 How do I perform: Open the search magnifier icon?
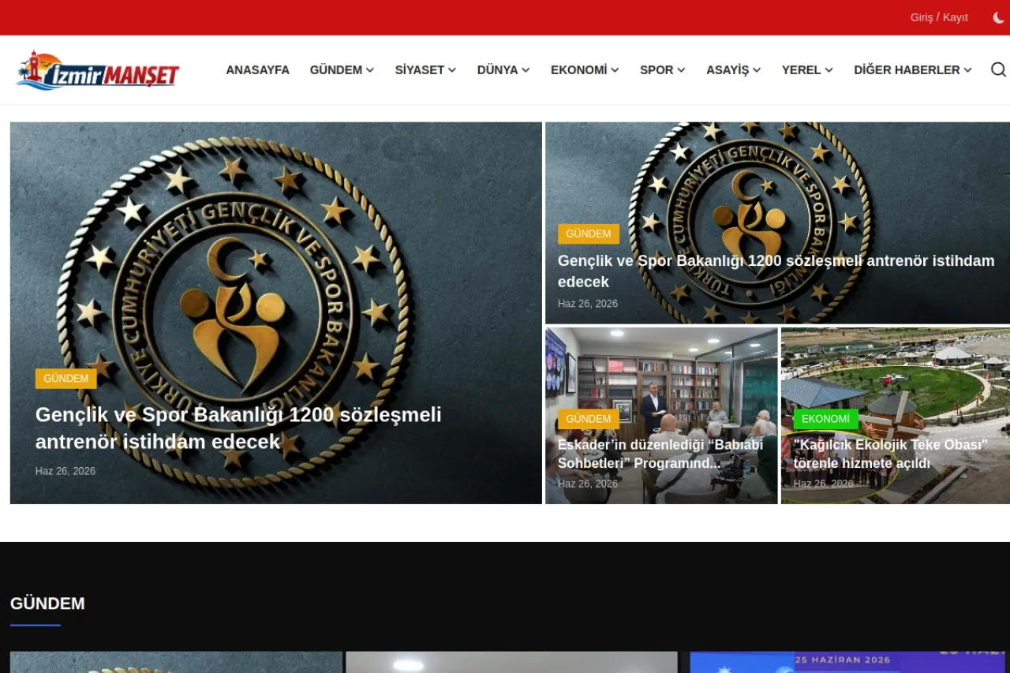click(998, 69)
